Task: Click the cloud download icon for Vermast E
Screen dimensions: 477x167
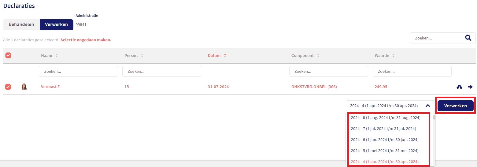Action: [459, 87]
